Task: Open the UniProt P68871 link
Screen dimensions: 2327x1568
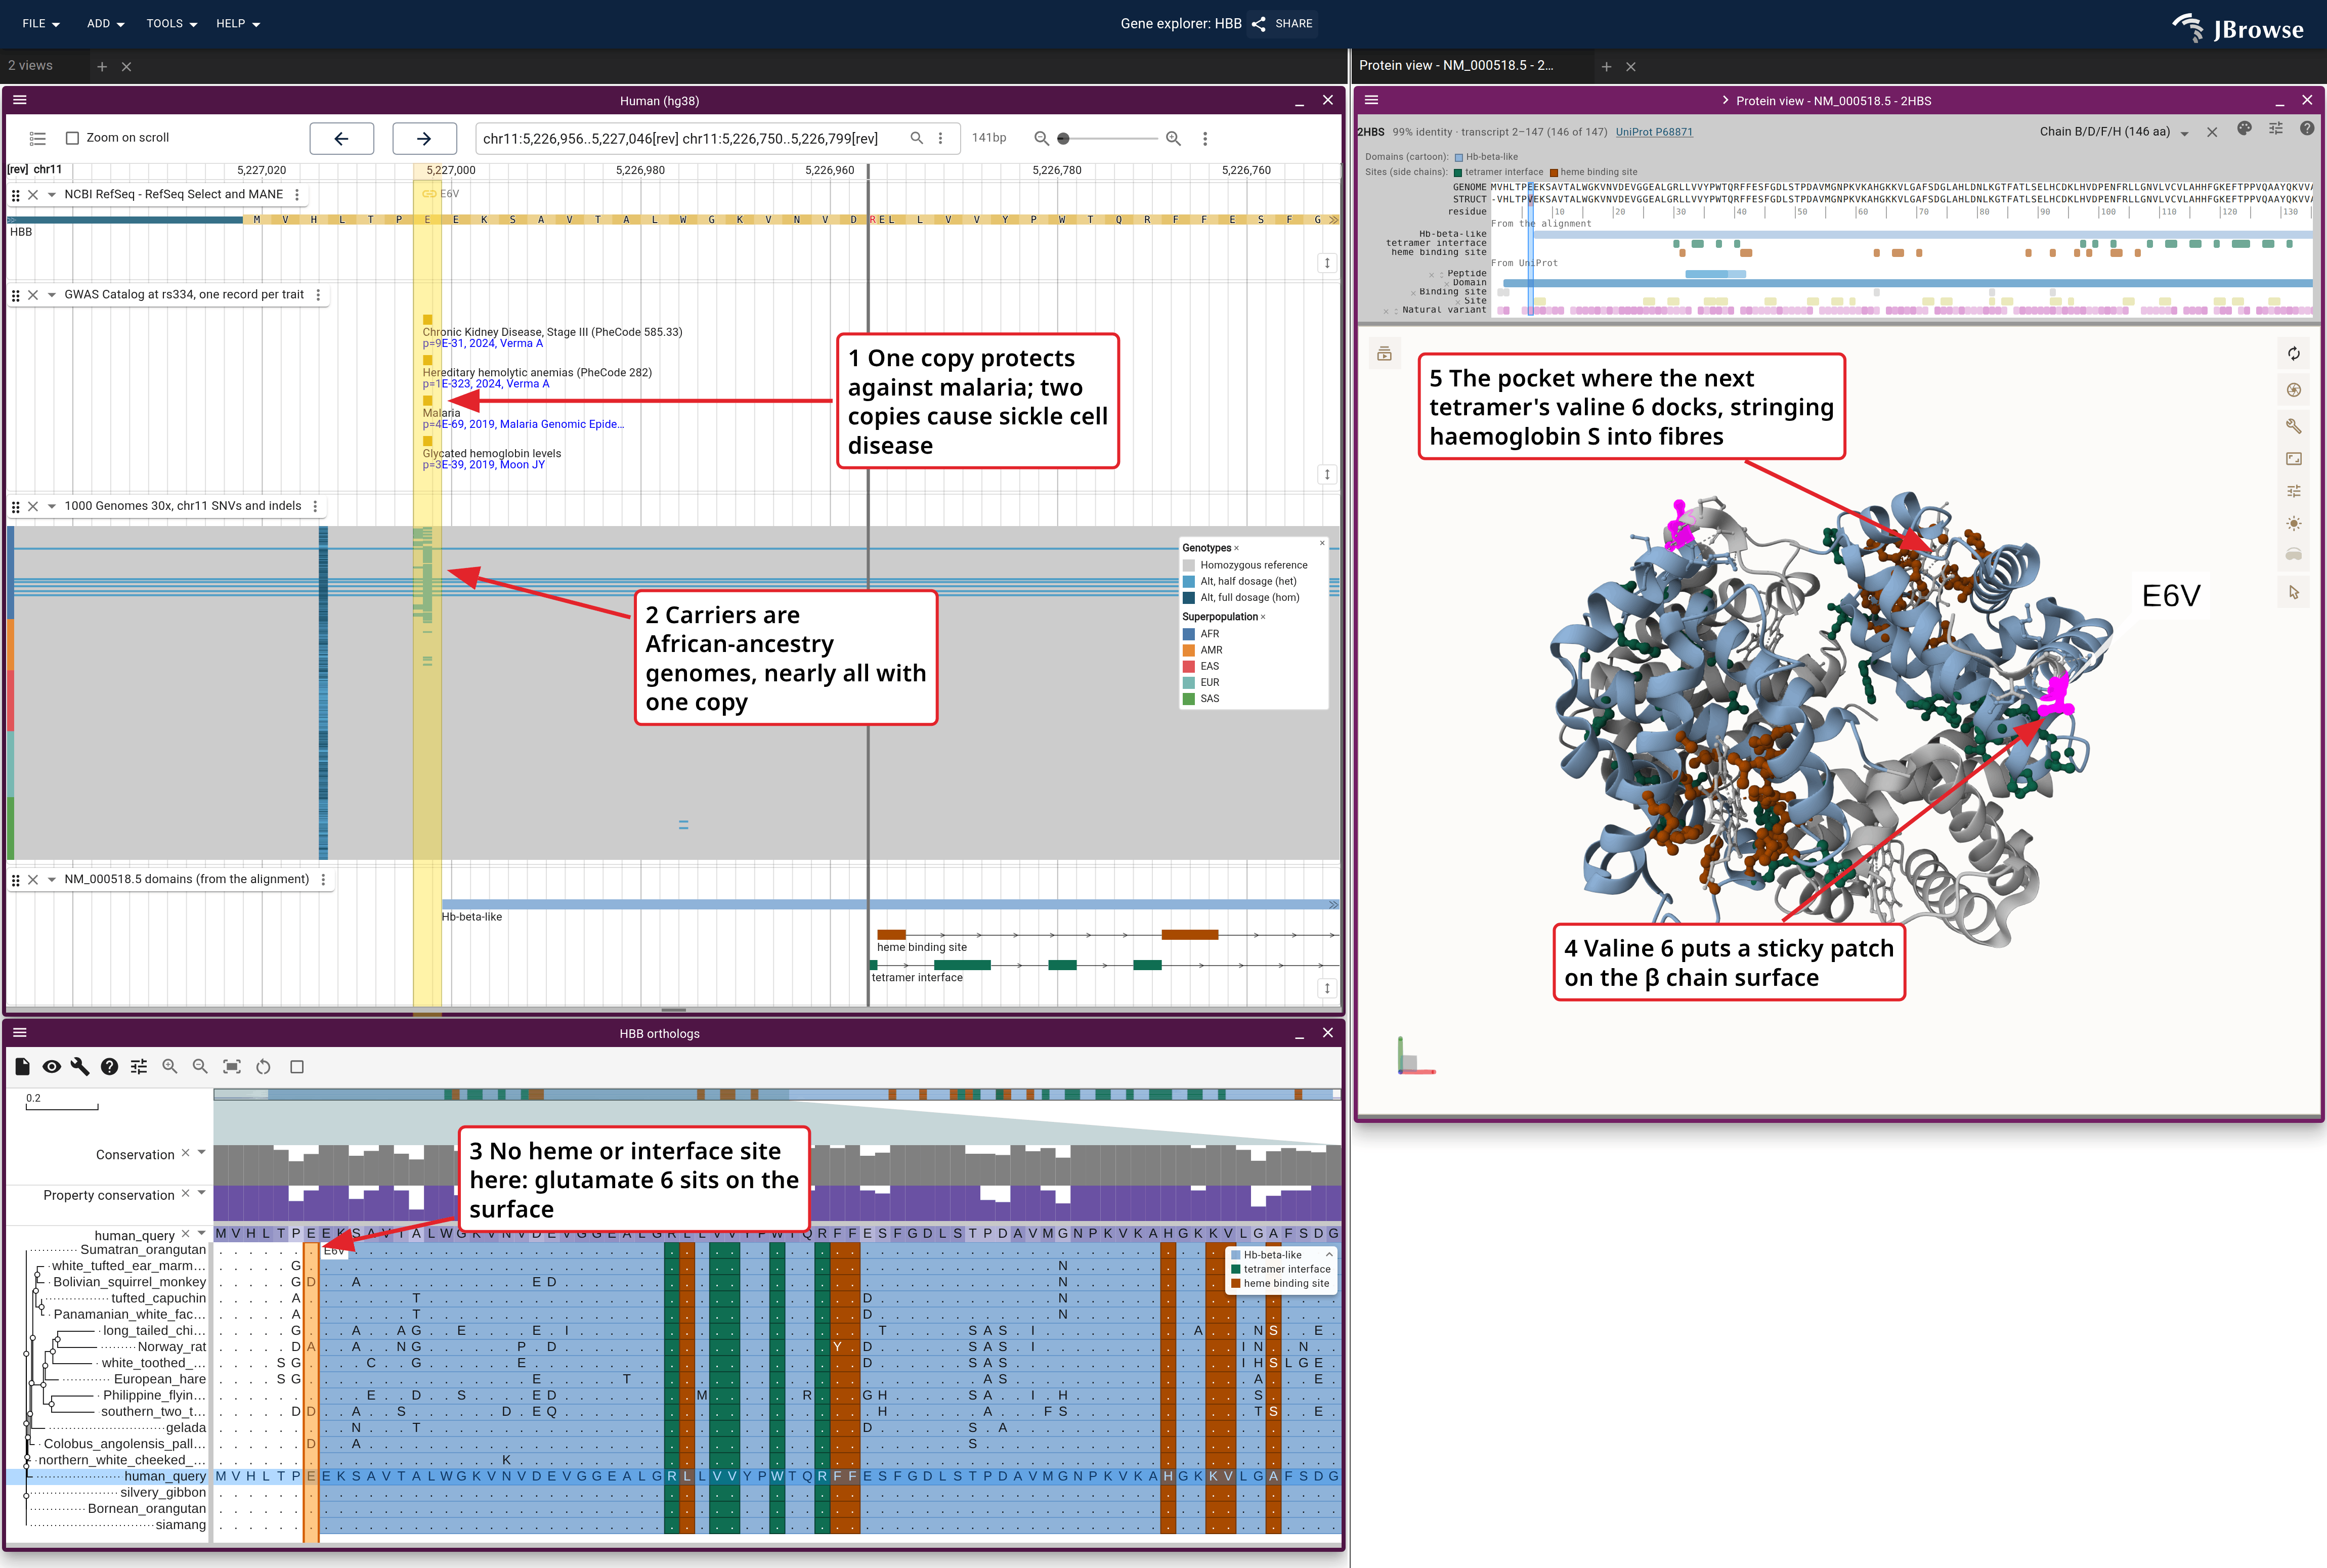Action: pyautogui.click(x=1654, y=132)
